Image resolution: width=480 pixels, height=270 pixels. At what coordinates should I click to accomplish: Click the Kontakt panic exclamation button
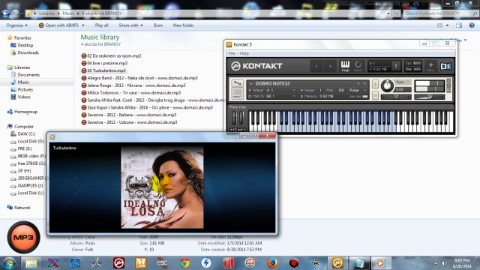click(x=395, y=66)
